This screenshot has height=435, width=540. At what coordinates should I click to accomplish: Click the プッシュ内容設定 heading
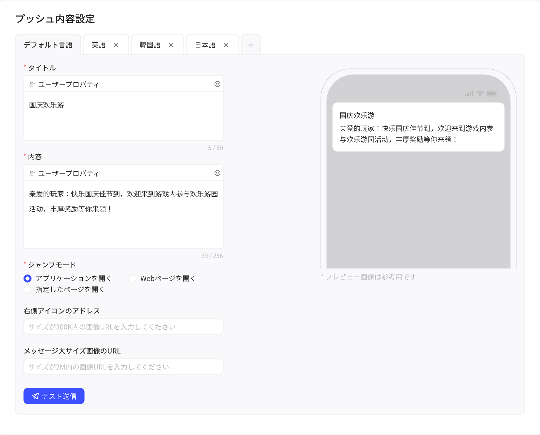click(55, 19)
